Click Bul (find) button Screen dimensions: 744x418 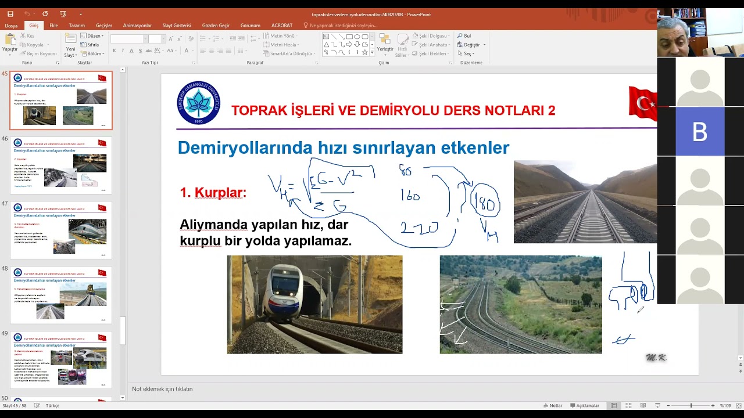click(464, 36)
